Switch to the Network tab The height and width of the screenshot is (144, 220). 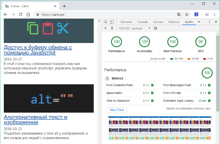[174, 22]
